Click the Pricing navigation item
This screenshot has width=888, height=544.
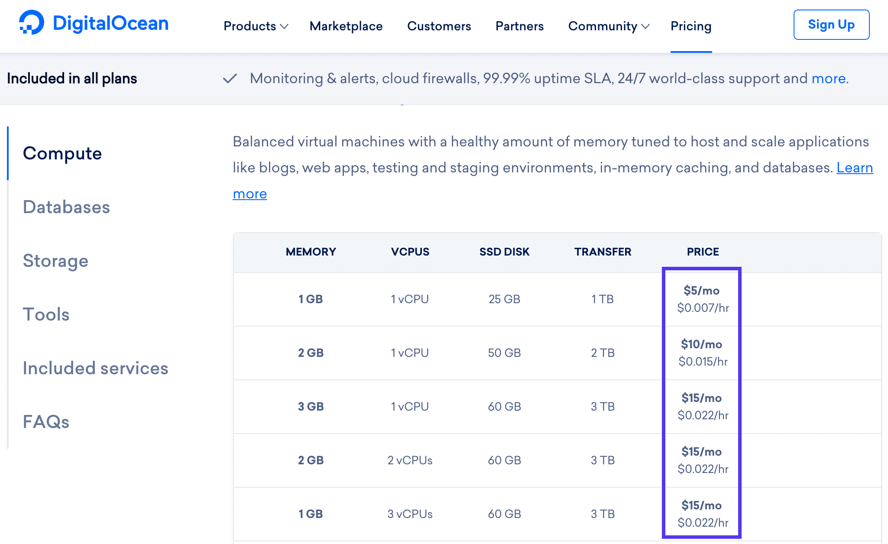[691, 26]
